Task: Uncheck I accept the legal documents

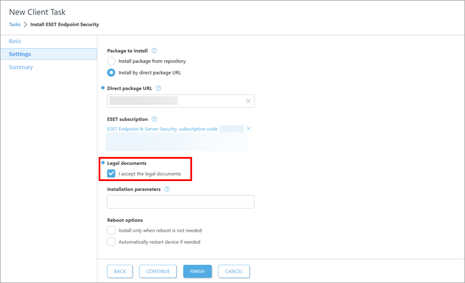Action: 111,174
